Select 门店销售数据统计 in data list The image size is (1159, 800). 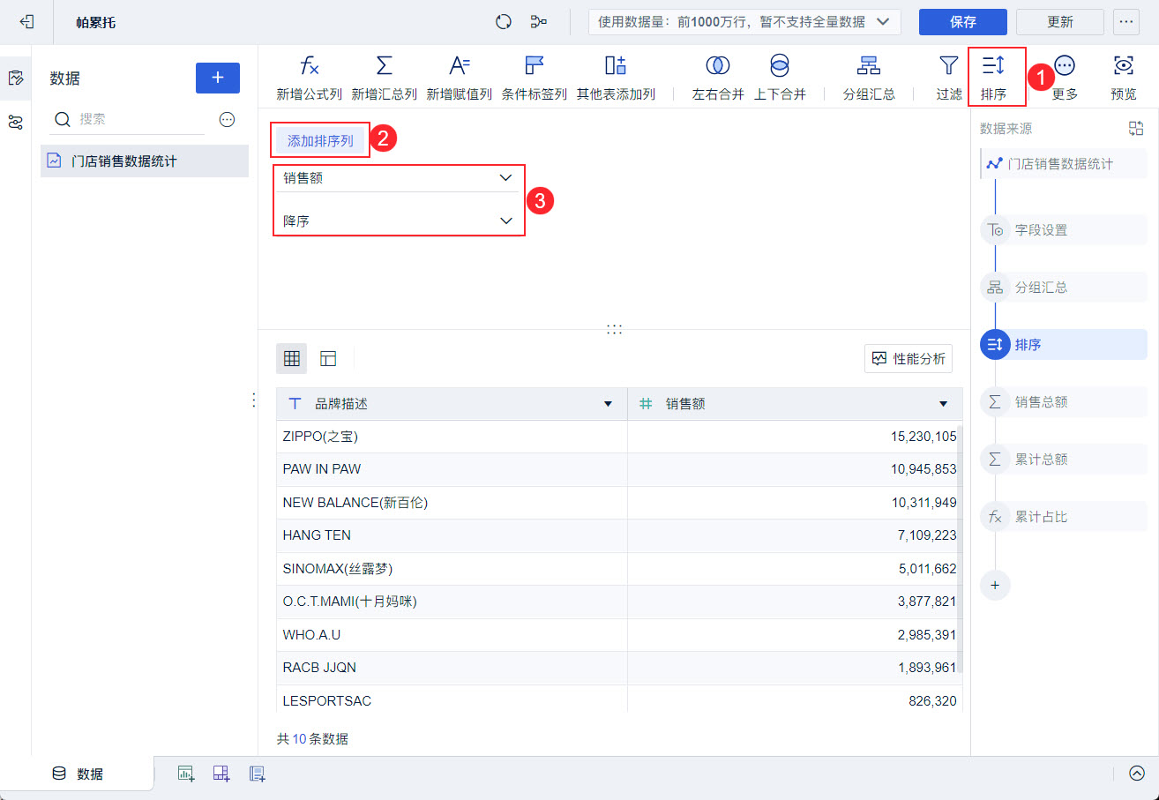(x=145, y=161)
